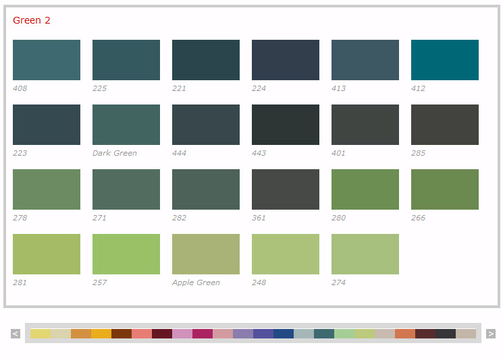Pick swatch 248
503x360 pixels.
pyautogui.click(x=286, y=254)
